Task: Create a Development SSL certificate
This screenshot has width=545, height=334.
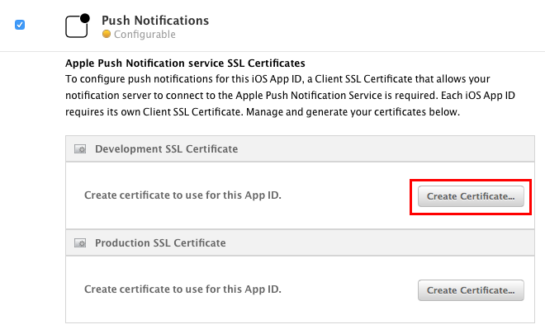Action: point(471,196)
